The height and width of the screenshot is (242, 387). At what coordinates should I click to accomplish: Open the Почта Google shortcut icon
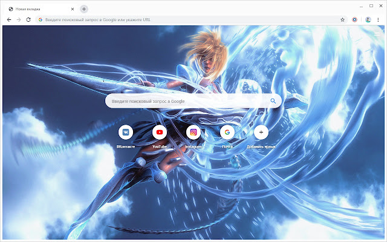[x=227, y=132]
